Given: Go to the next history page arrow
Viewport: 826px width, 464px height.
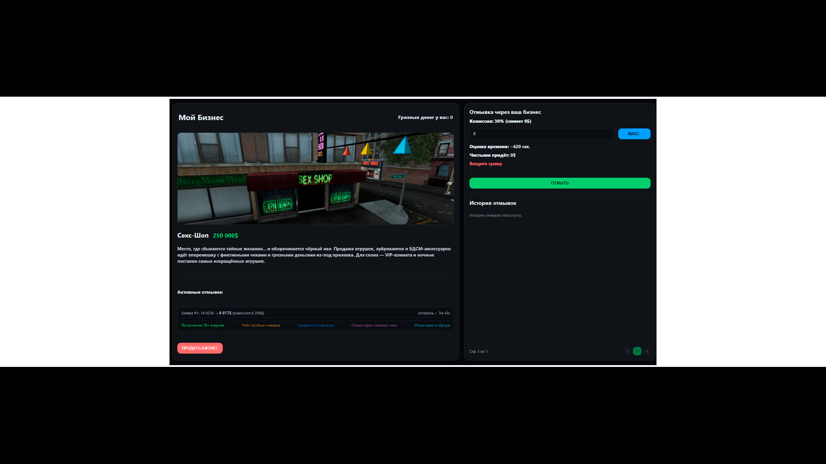Looking at the screenshot, I should 647,351.
